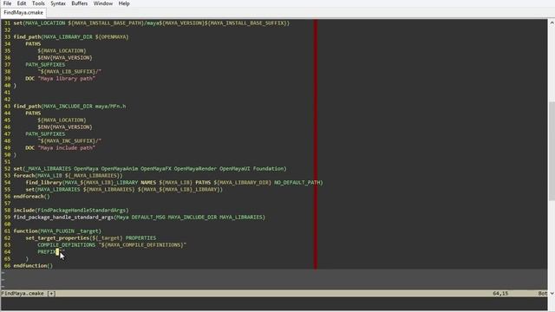Screen dimensions: 555x312
Task: Click DOC keyword on line 39
Action: (x=30, y=79)
